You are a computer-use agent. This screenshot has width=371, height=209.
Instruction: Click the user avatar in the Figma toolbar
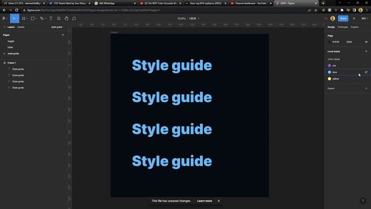coord(333,18)
